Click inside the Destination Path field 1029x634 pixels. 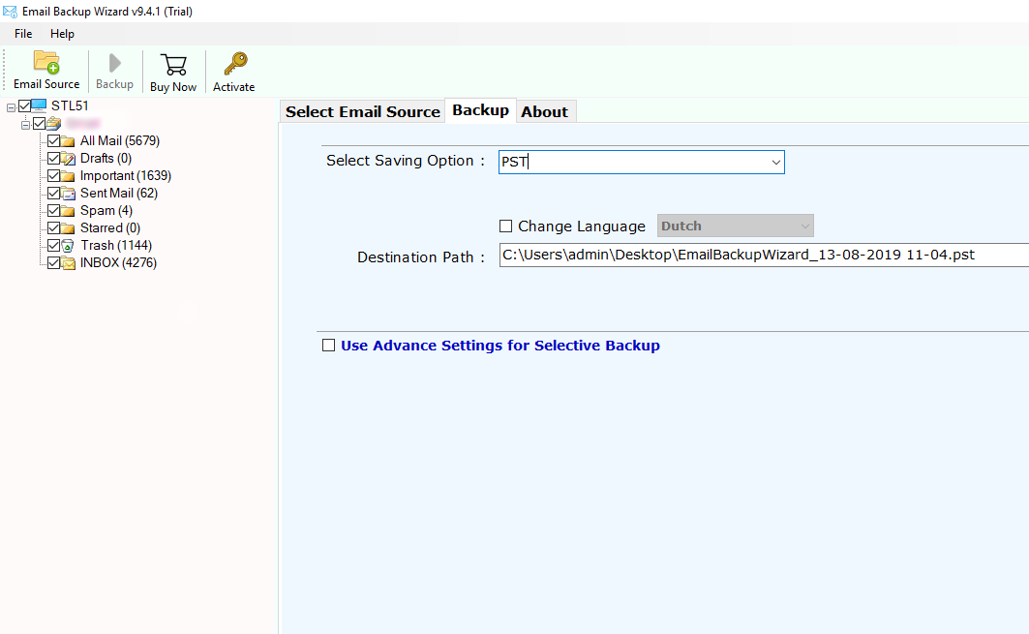(x=764, y=255)
